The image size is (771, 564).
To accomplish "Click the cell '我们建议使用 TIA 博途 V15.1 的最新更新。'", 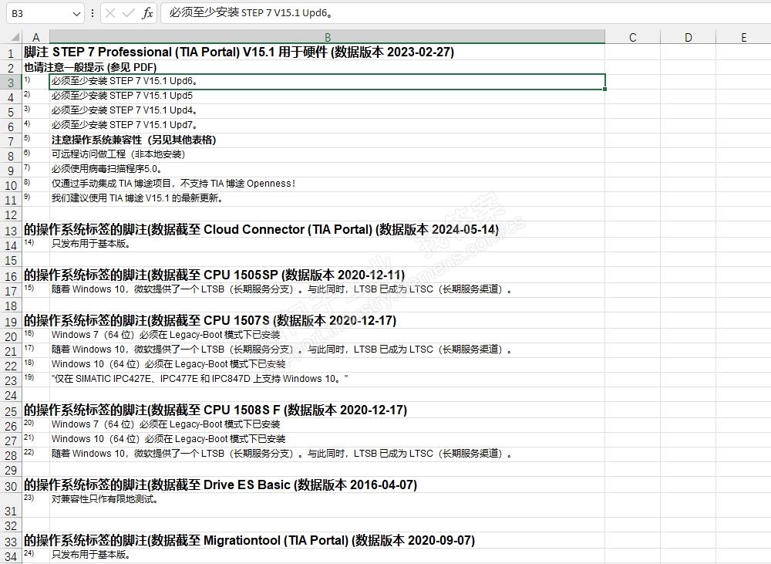I will coord(327,199).
